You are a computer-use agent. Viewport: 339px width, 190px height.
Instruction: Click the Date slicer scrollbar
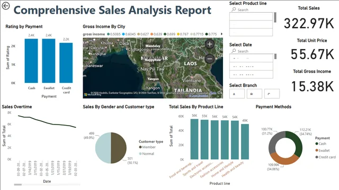tap(275, 56)
